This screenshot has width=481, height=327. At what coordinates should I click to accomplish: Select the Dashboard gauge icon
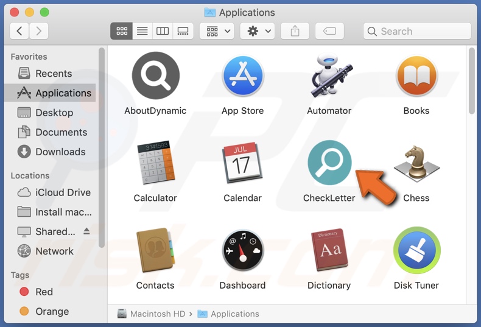tap(243, 250)
